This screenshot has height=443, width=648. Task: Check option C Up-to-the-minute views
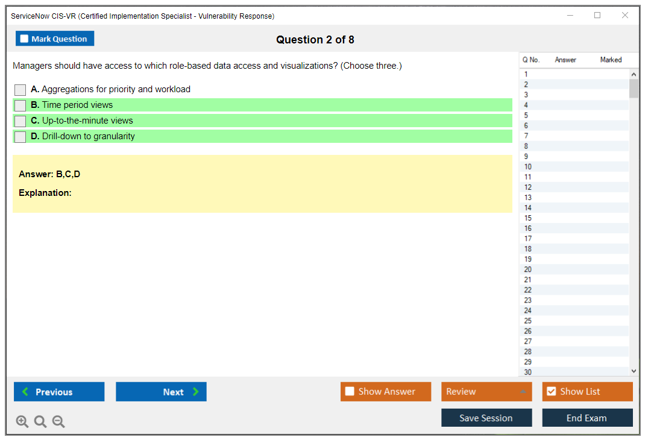tap(20, 121)
